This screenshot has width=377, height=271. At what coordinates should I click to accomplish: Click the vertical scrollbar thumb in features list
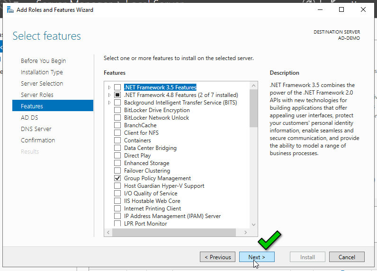point(253,108)
